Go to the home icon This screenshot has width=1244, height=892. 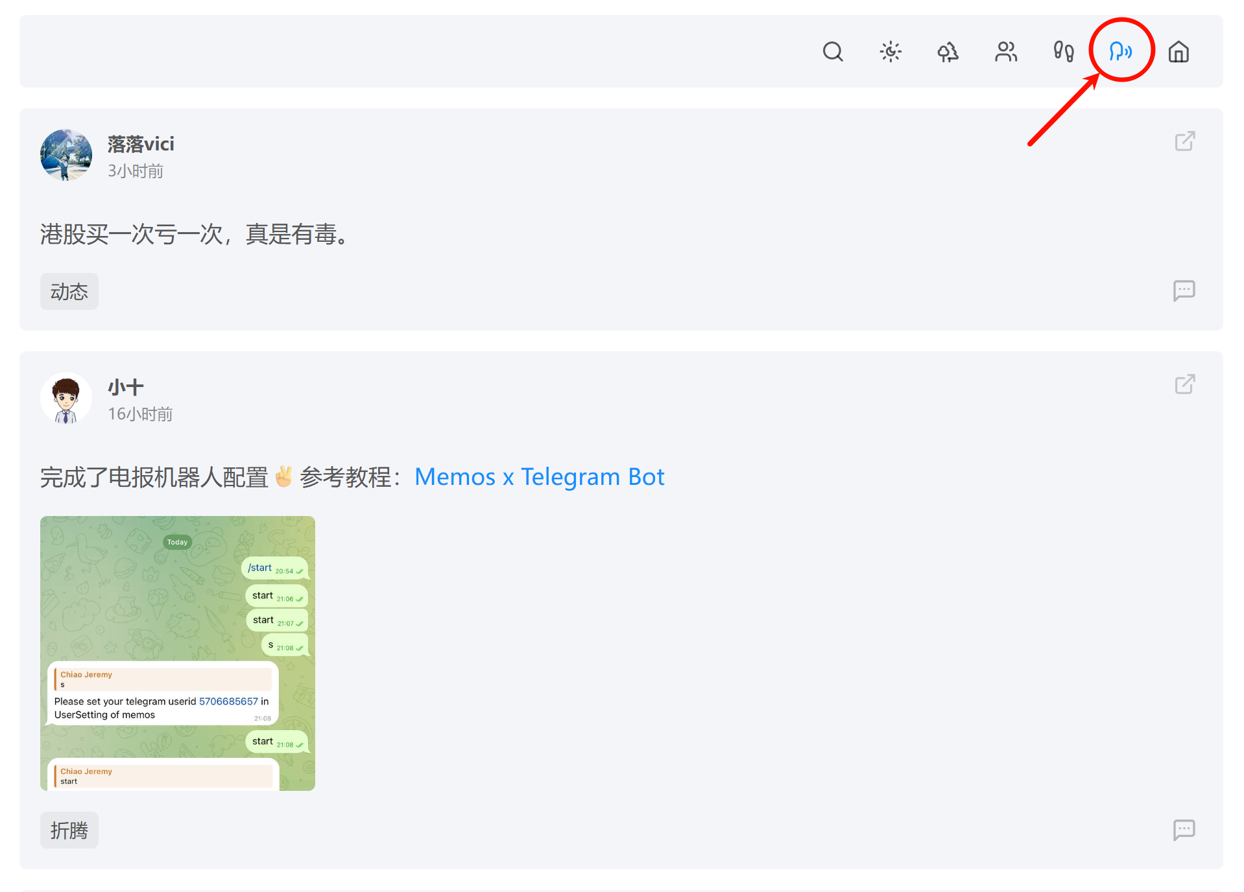click(x=1178, y=51)
